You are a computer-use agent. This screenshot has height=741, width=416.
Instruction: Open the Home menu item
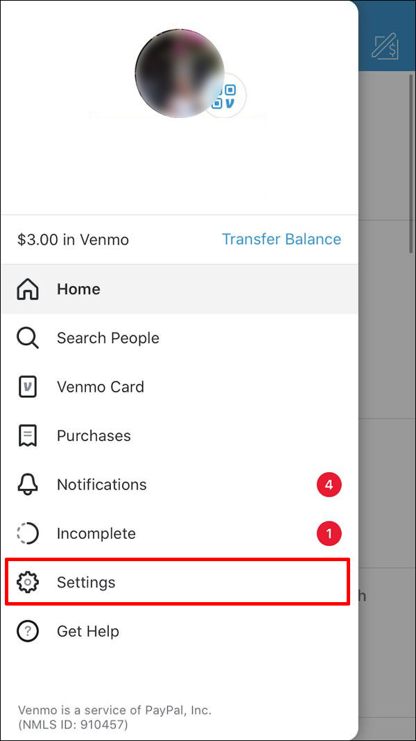coord(78,289)
